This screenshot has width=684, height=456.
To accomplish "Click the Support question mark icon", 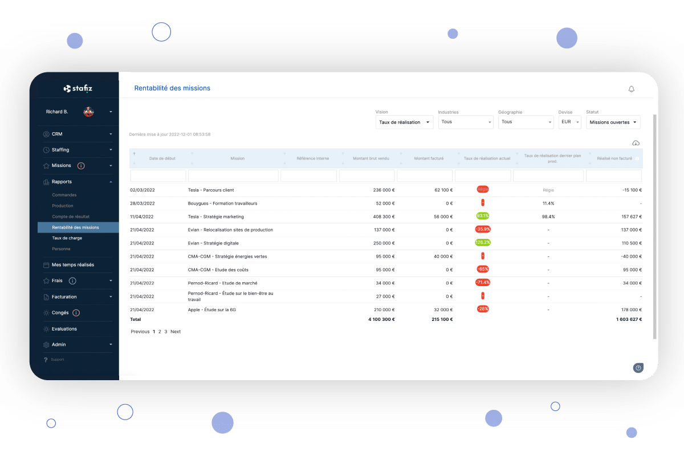I will pyautogui.click(x=46, y=360).
